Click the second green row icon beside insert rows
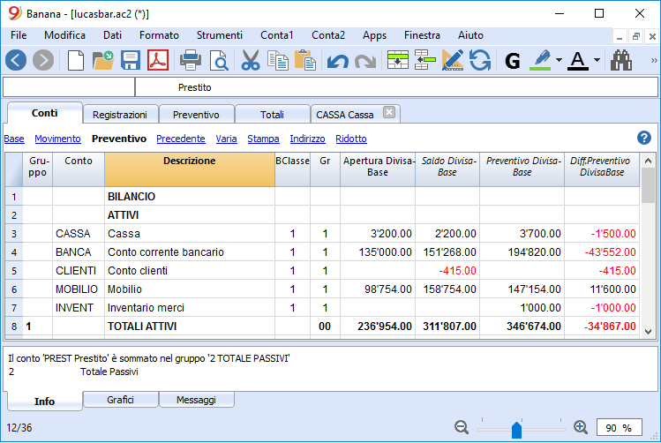The image size is (661, 443). [425, 60]
